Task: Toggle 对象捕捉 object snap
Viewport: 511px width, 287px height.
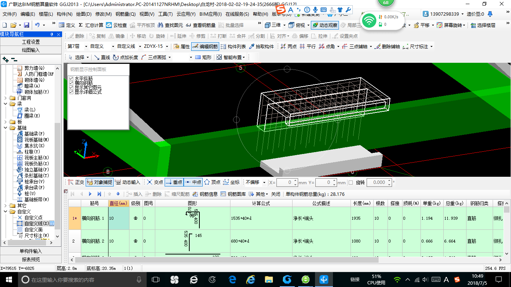Action: [99, 182]
